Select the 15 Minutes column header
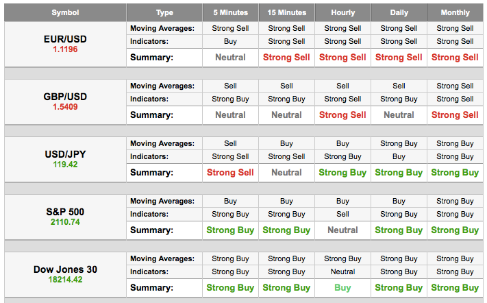 click(x=286, y=12)
